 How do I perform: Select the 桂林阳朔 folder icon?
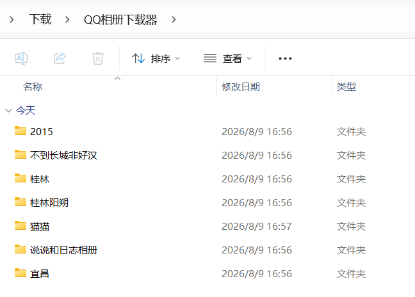pyautogui.click(x=20, y=202)
